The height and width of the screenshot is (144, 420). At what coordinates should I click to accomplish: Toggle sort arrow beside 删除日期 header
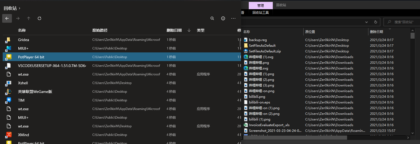(189, 30)
